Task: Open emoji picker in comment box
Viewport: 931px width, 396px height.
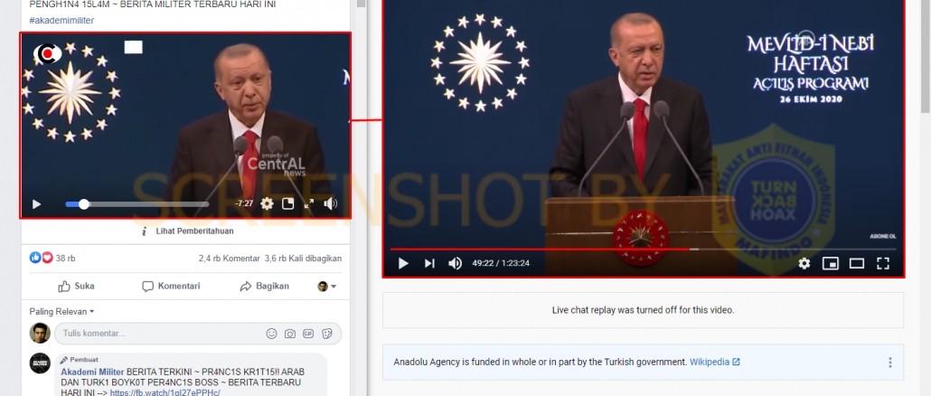Action: pyautogui.click(x=271, y=334)
